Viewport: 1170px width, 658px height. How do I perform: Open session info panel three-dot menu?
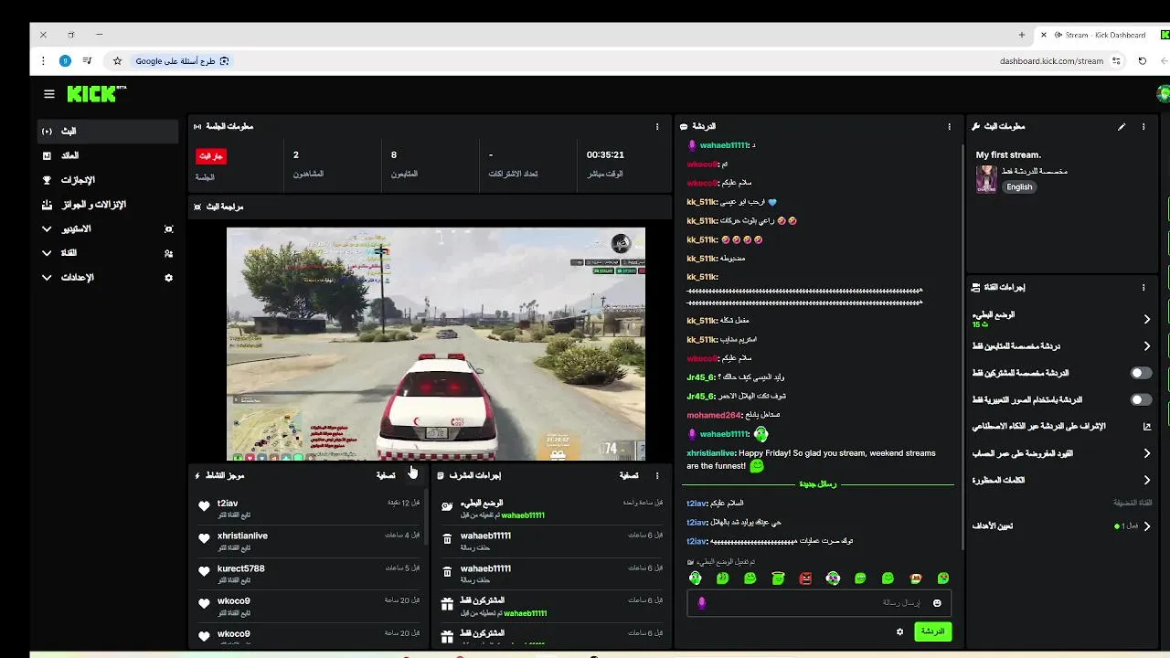tap(657, 127)
